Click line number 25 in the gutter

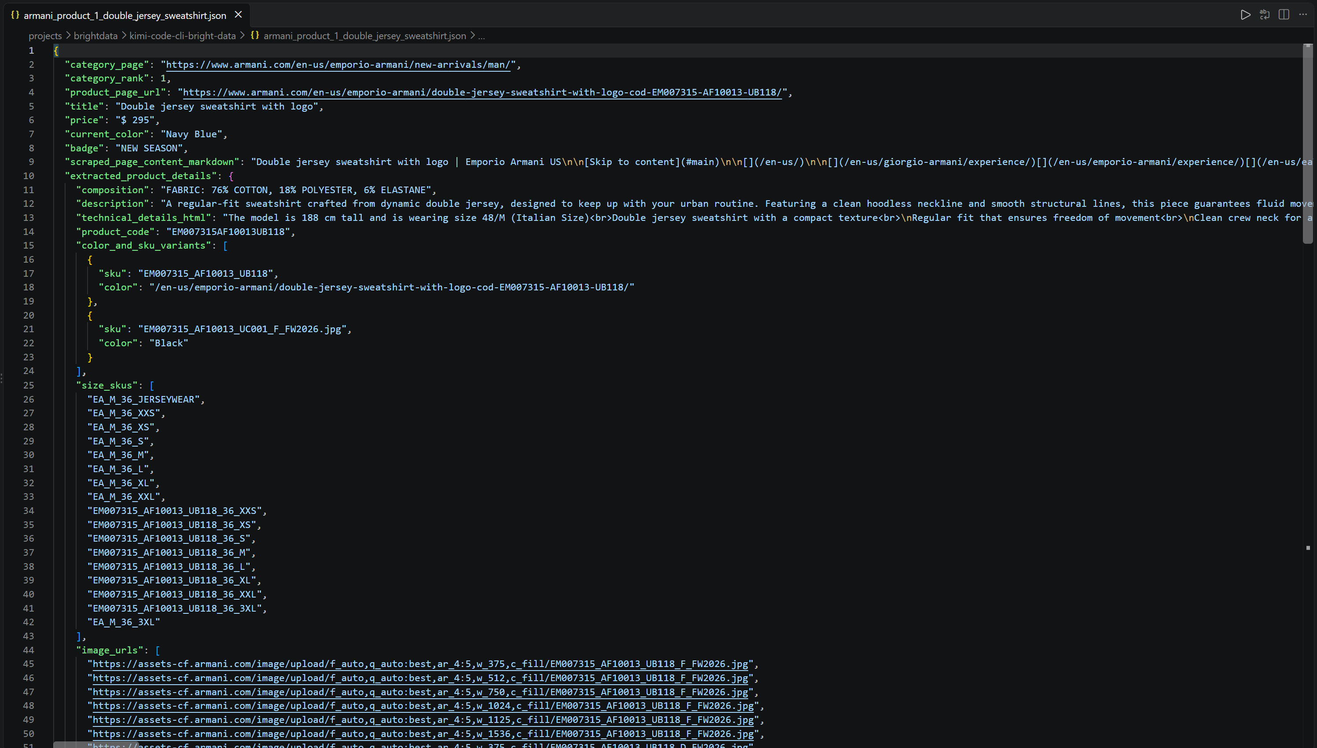[x=29, y=385]
